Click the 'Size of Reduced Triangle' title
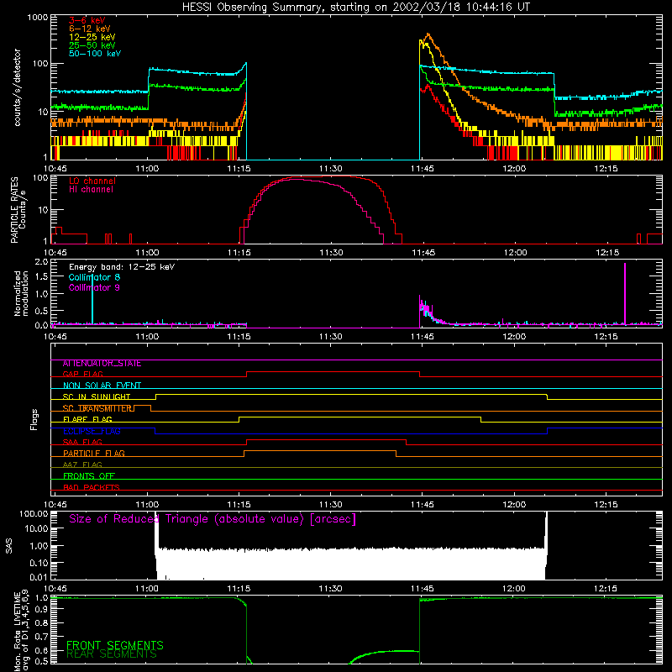 [213, 519]
